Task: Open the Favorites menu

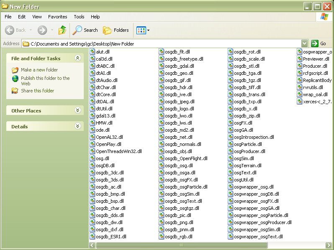Action: point(57,17)
